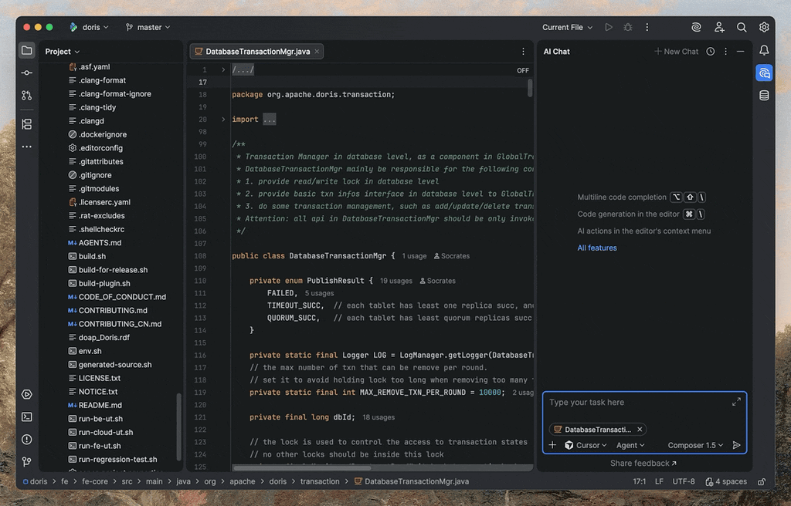Open the Notifications bell icon
This screenshot has width=791, height=506.
764,50
